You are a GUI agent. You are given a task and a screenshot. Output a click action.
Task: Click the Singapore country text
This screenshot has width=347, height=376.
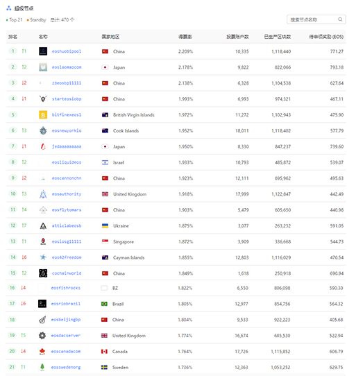point(124,241)
